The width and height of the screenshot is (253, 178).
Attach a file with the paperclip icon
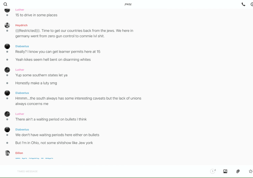coord(238,171)
